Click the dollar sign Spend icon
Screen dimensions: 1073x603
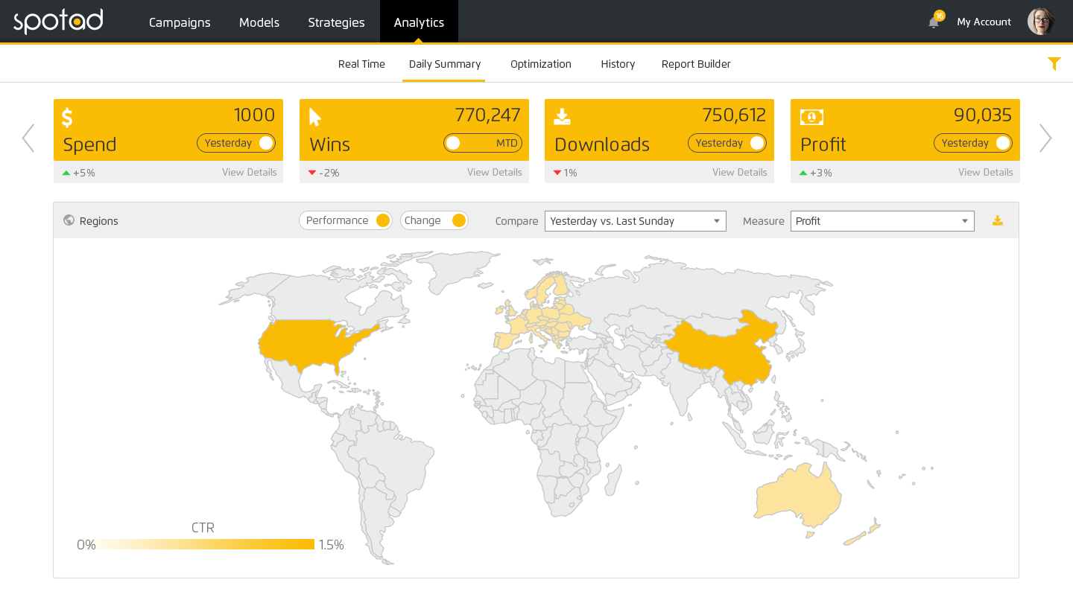pos(67,118)
